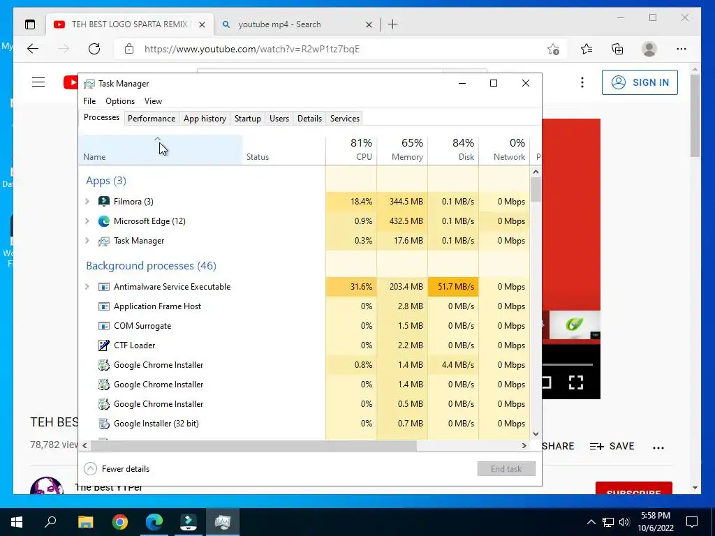Launch Google Chrome from taskbar
Screen dimensions: 715x536
coord(120,522)
